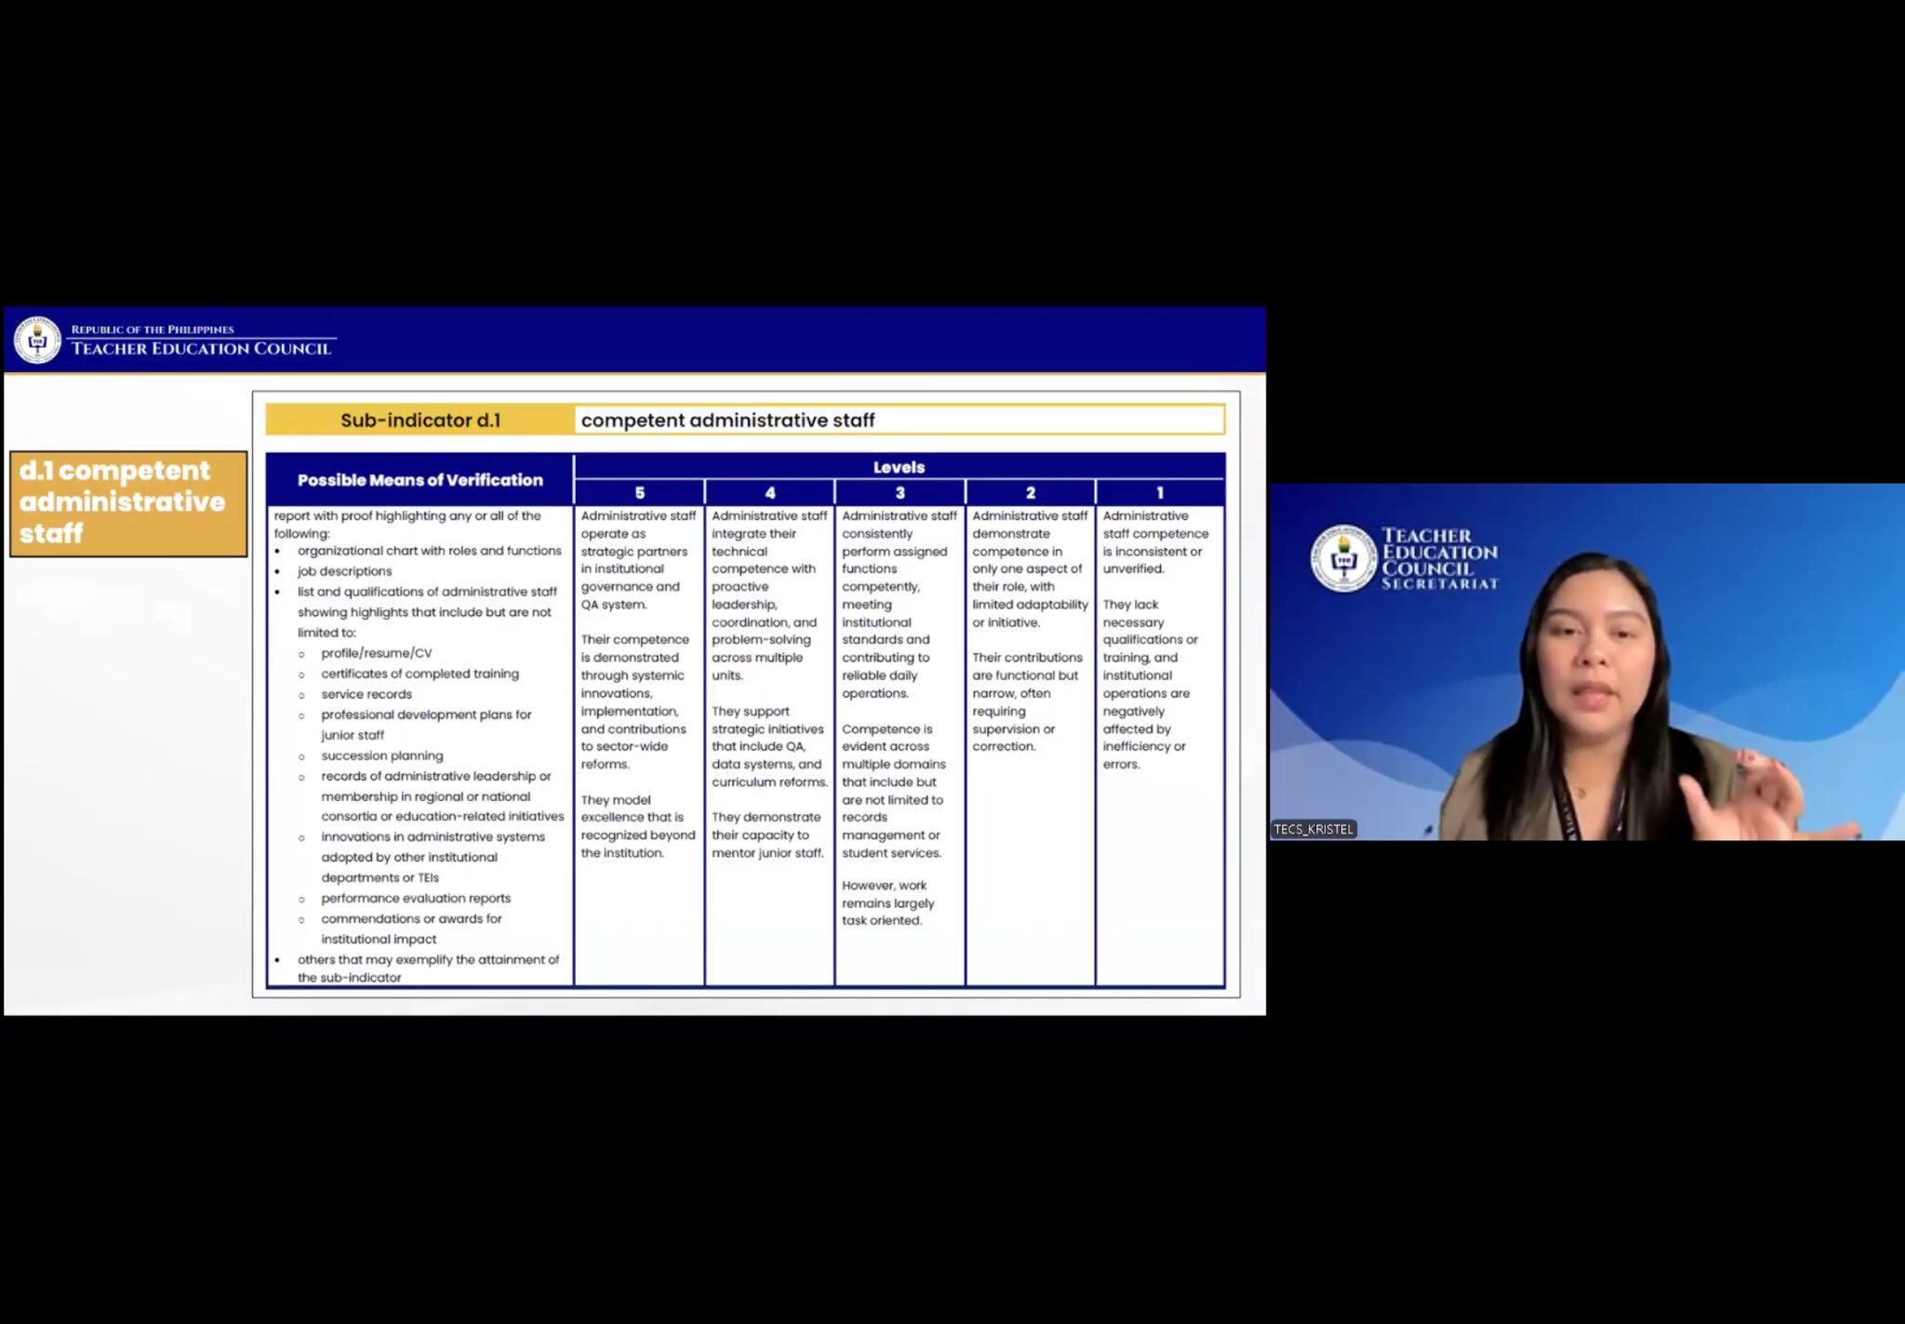Click the 'Teacher Education Council' header text
This screenshot has height=1324, width=1905.
tap(201, 349)
